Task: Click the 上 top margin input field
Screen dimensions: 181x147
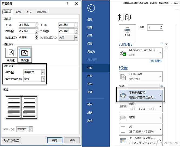Action: 27,25
